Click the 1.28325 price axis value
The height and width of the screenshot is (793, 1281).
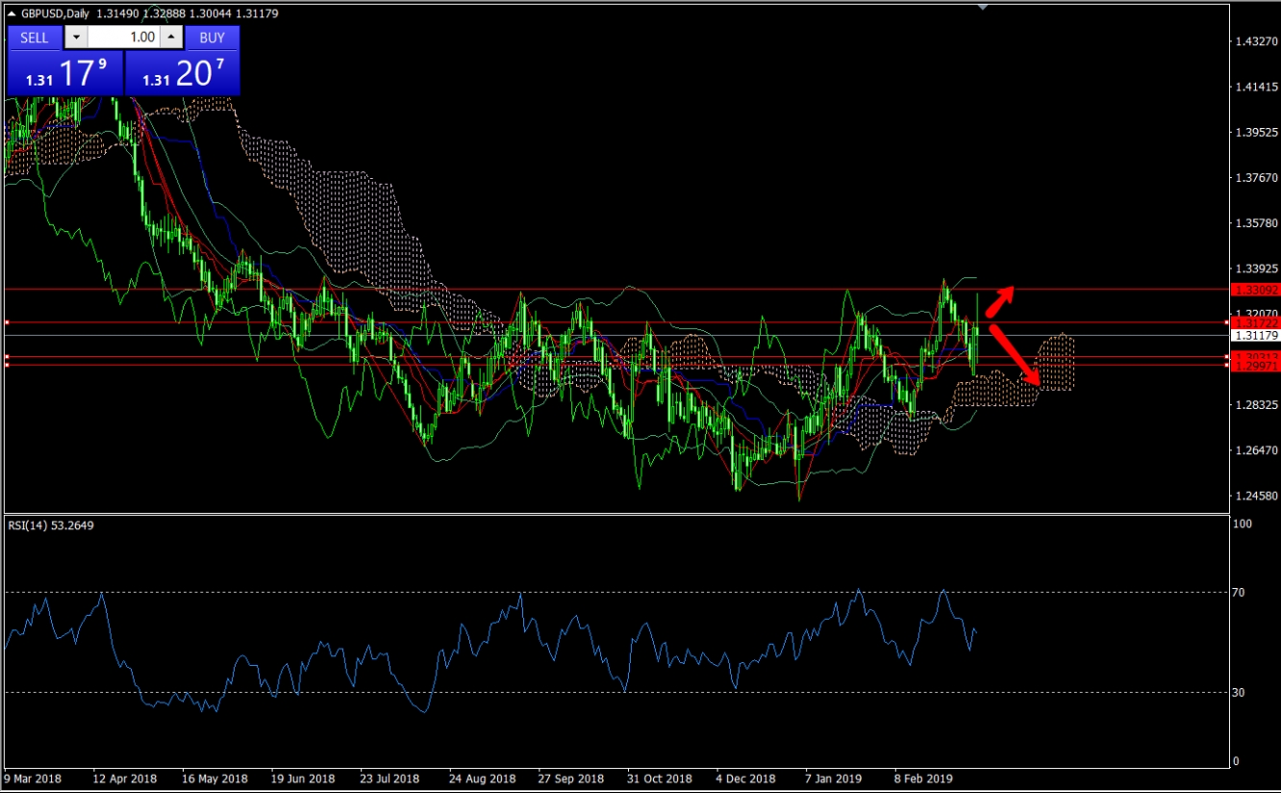1255,405
